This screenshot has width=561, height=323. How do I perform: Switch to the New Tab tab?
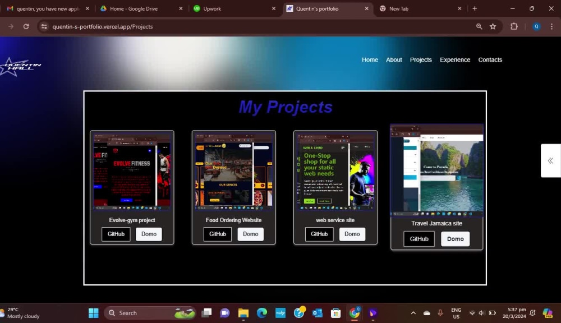click(x=419, y=8)
